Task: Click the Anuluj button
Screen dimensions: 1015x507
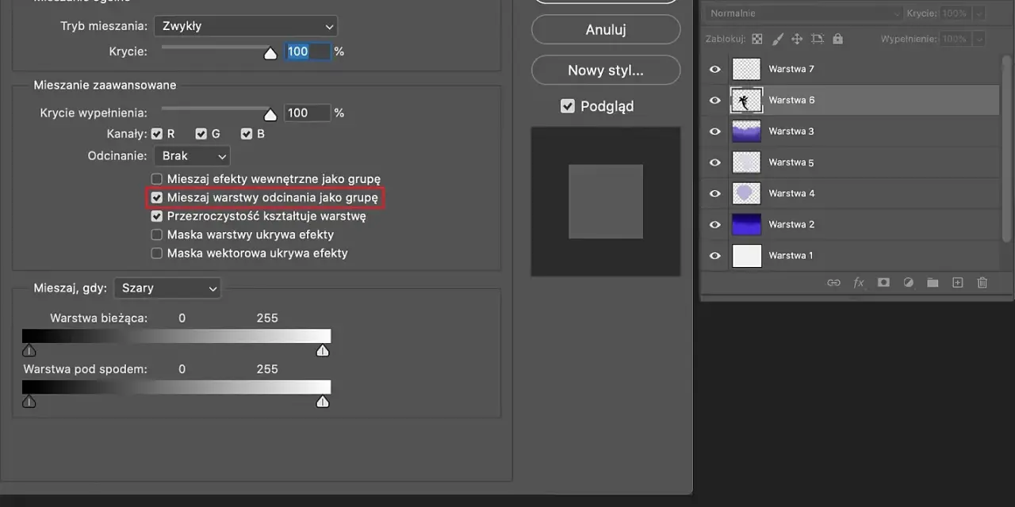Action: pyautogui.click(x=606, y=29)
